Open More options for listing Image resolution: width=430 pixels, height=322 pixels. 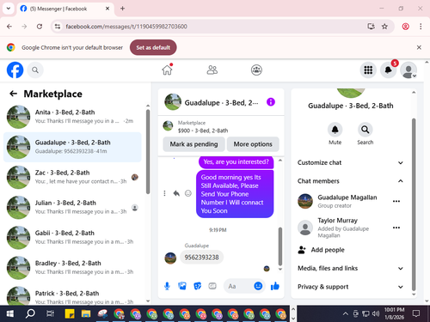pos(253,144)
